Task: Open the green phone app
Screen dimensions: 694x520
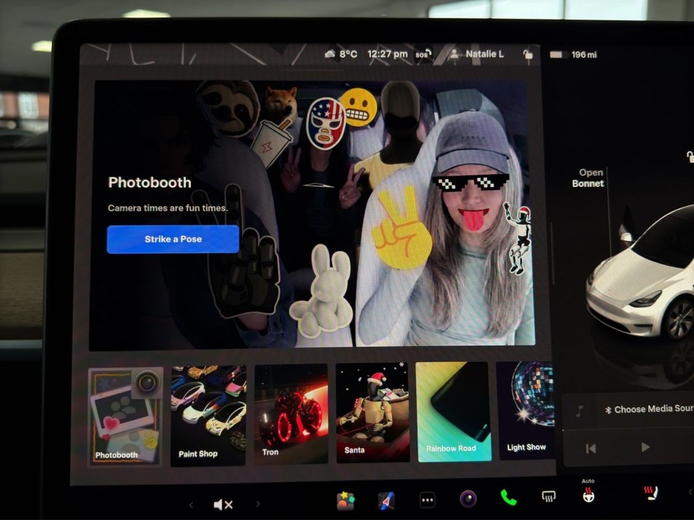Action: point(508,498)
